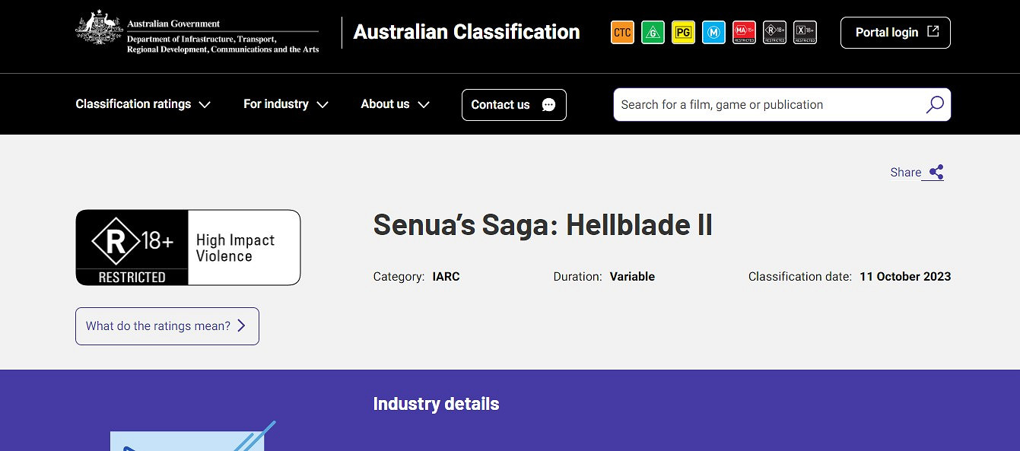Click the R 18+ icon in header

[x=774, y=33]
